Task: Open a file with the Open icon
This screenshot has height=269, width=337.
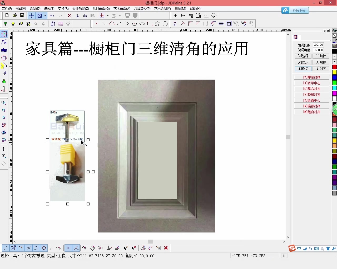Action: pos(14,15)
